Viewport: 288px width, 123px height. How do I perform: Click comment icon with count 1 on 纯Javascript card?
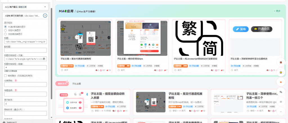(x=212, y=70)
